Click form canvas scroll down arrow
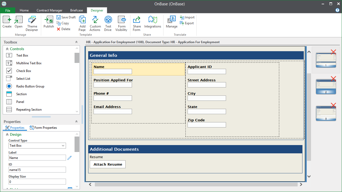Image resolution: width=342 pixels, height=192 pixels. tap(309, 176)
